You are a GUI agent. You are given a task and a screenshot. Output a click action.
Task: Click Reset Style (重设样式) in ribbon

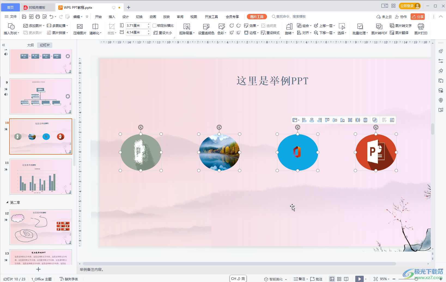[x=270, y=33]
